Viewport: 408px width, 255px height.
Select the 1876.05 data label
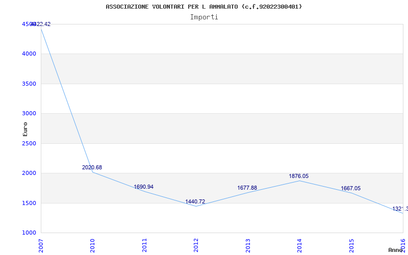(x=299, y=176)
